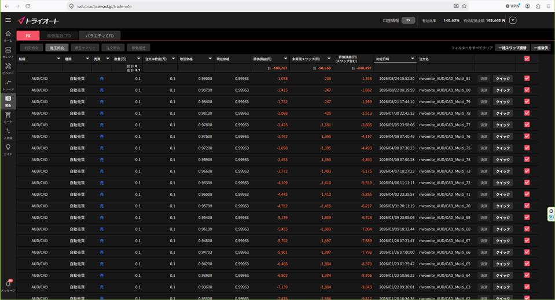Click the 一括決済 button
The width and height of the screenshot is (555, 300).
(x=541, y=48)
